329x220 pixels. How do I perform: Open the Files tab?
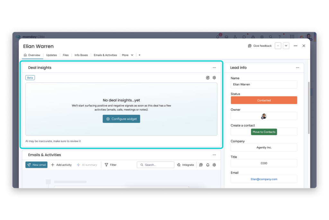tap(66, 55)
